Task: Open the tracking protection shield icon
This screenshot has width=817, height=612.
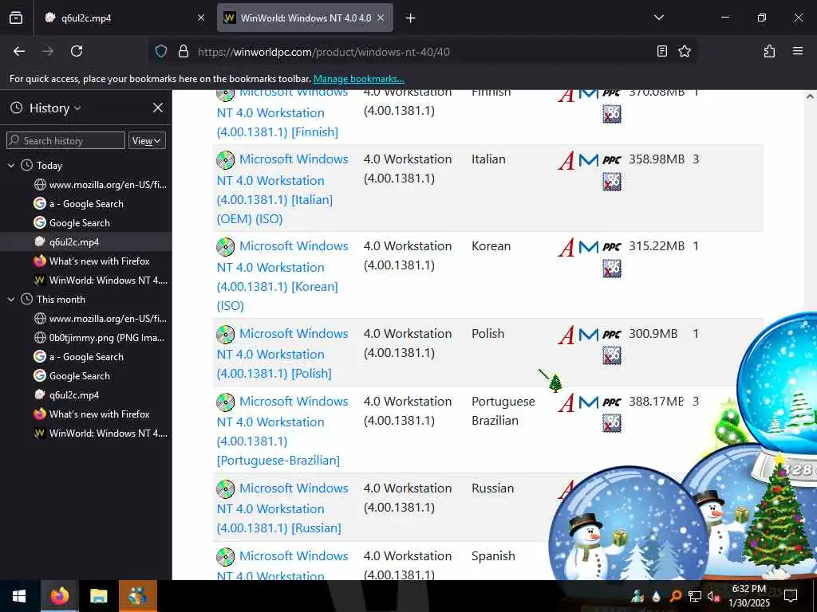Action: pos(161,51)
